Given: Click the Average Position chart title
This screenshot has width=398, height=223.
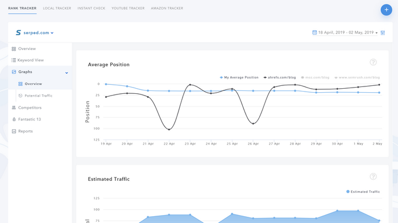Looking at the screenshot, I should click(109, 64).
